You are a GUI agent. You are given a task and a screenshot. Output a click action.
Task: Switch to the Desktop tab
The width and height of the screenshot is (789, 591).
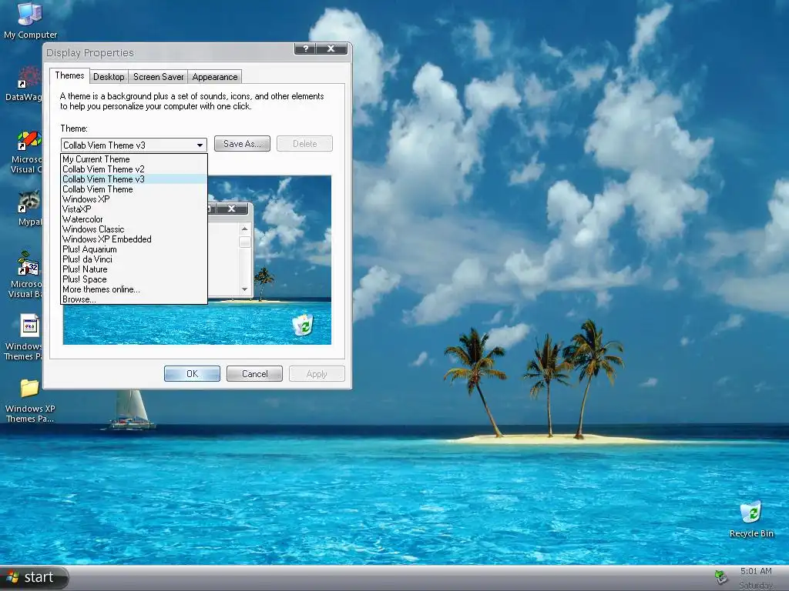[109, 77]
